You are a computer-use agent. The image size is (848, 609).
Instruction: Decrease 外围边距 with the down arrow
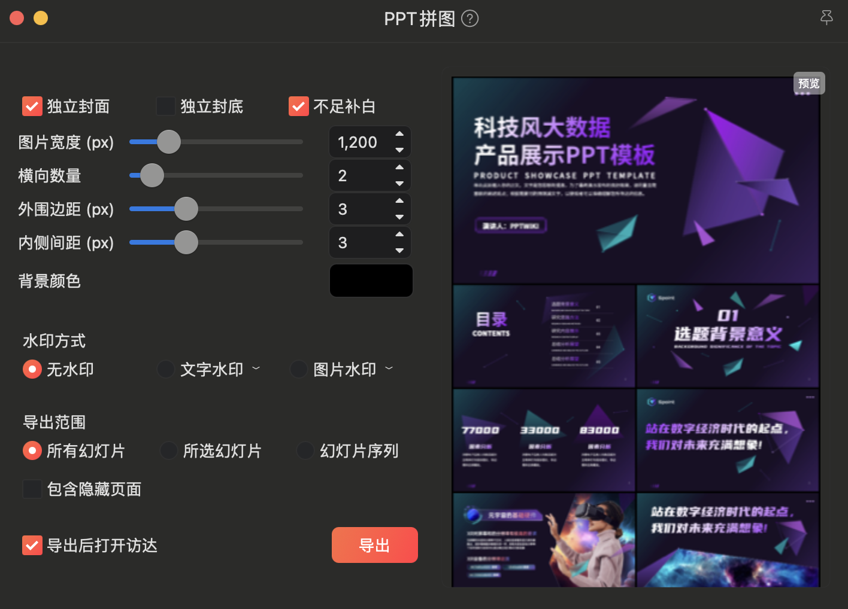399,217
